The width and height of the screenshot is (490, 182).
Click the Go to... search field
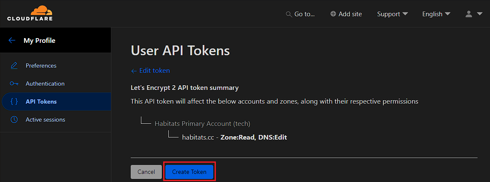point(300,14)
